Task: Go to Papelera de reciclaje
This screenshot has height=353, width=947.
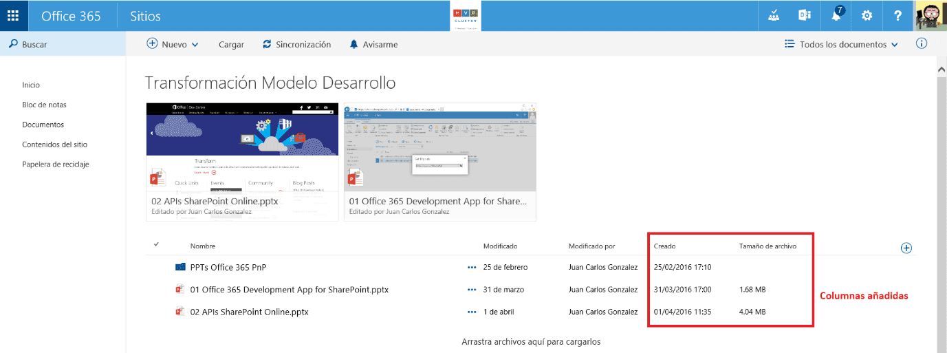Action: pyautogui.click(x=56, y=164)
